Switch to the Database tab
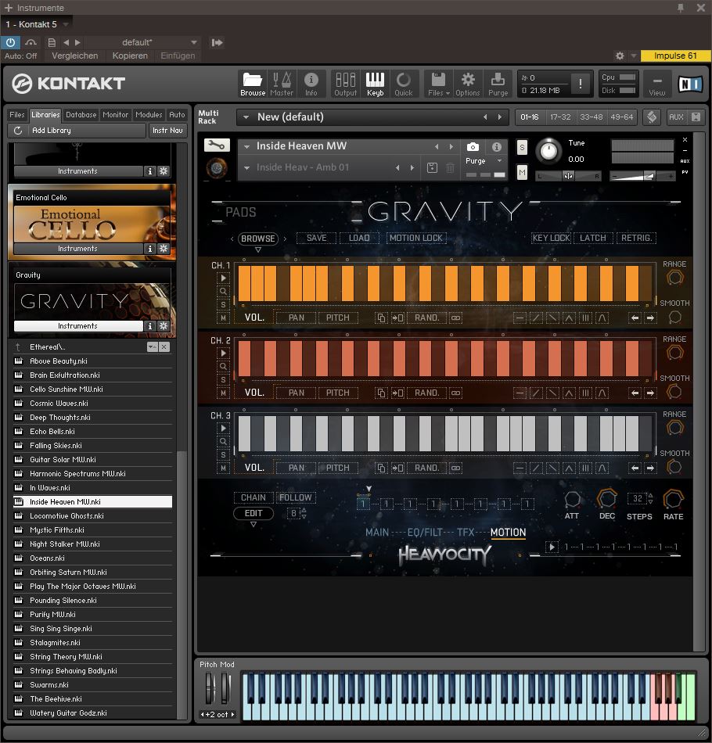Screen dimensions: 712x743 (x=81, y=115)
